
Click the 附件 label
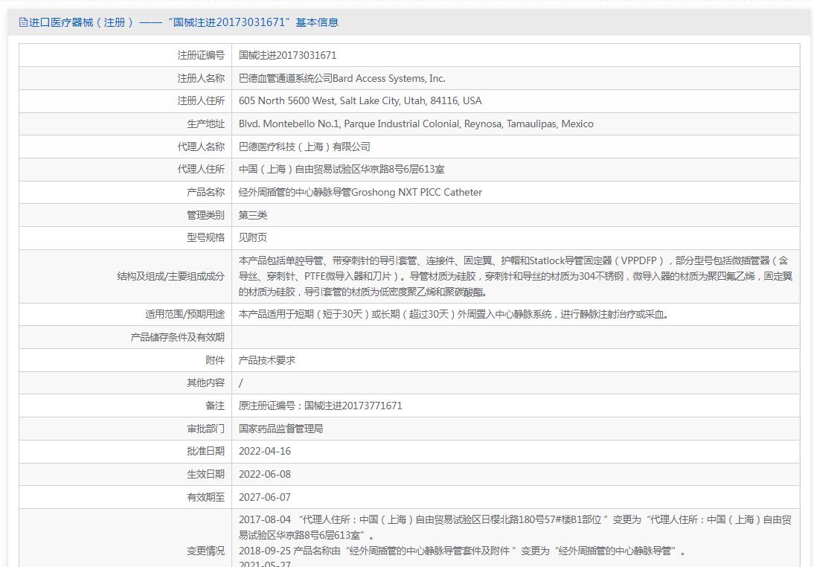click(x=215, y=360)
